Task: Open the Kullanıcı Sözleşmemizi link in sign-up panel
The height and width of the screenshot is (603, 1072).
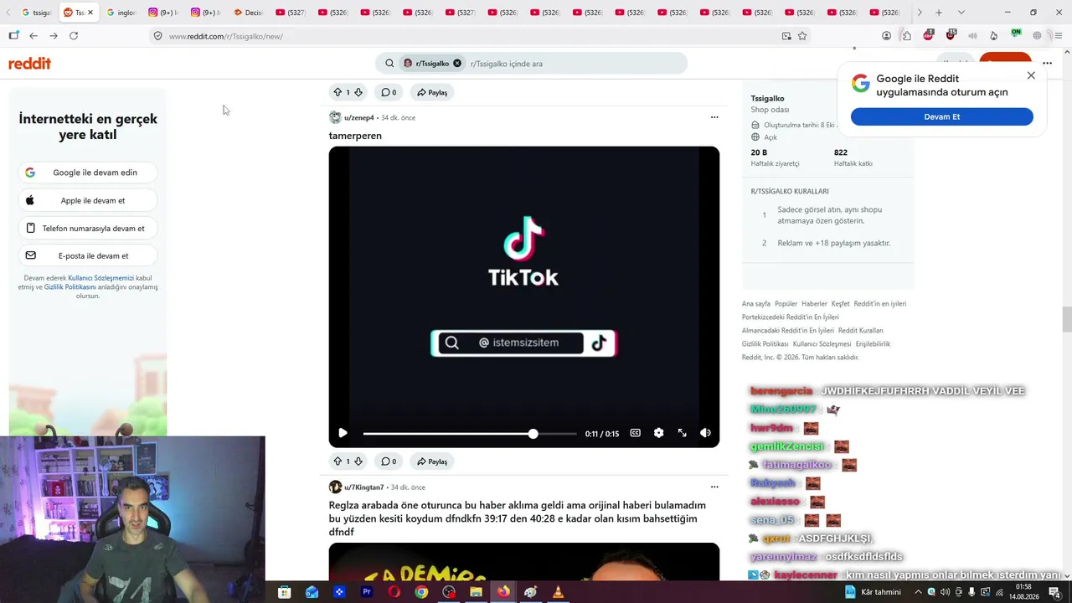Action: click(101, 278)
